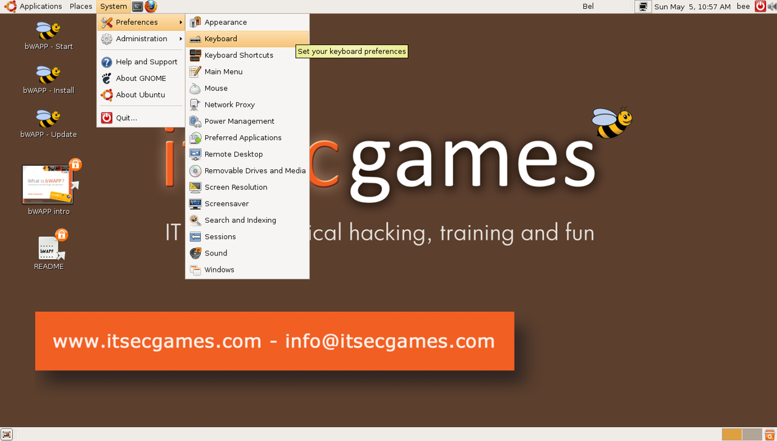
Task: Open Main Menu editor
Action: [247, 72]
